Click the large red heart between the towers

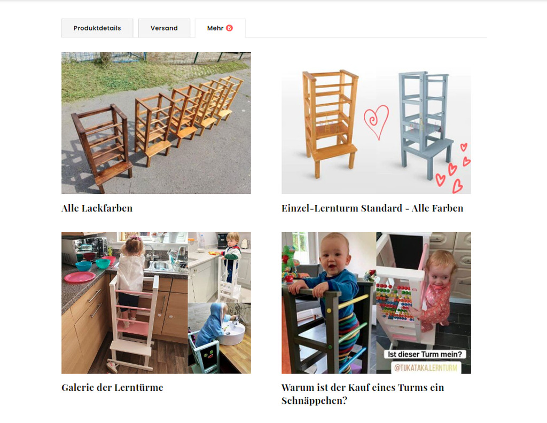[x=376, y=122]
